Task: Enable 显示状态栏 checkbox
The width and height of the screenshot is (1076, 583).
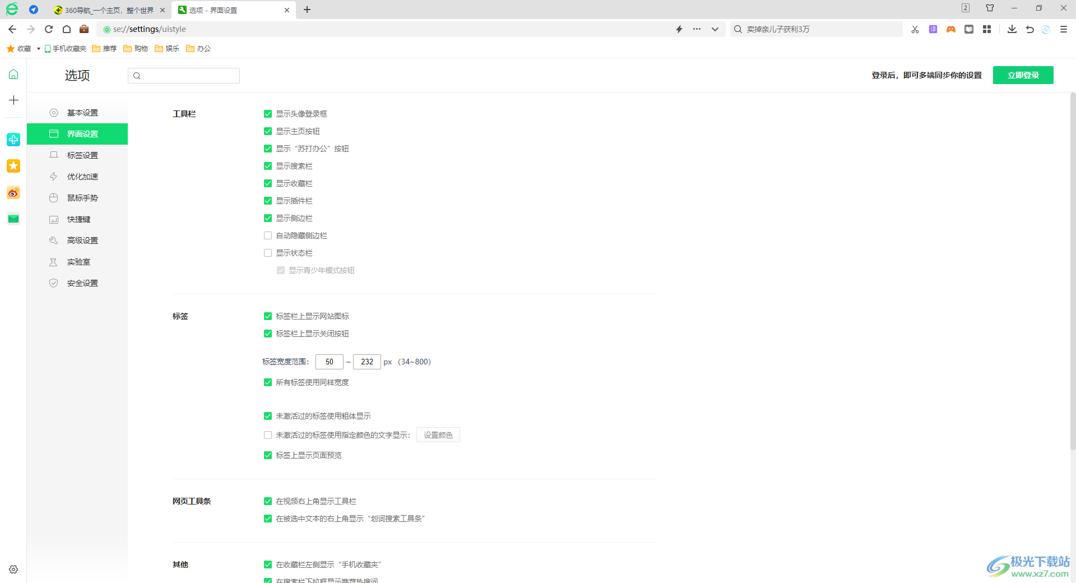Action: pos(268,253)
